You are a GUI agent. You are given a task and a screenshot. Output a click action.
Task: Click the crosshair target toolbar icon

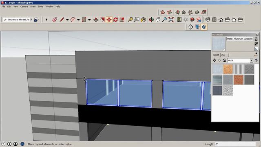[190, 27]
